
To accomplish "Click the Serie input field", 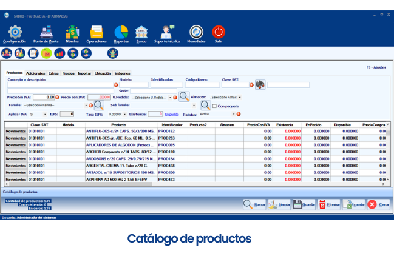I will point(154,91).
